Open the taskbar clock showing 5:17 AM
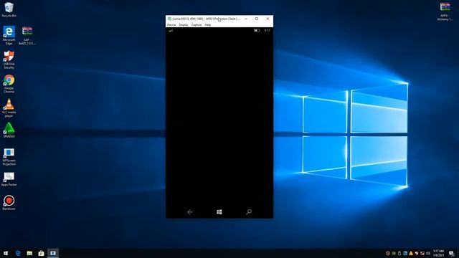Image resolution: width=459 pixels, height=258 pixels. pos(438,253)
